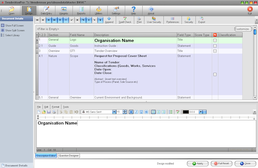Check the checkbox in the Goods row
Viewport: 258px width, 168px height.
[215, 46]
